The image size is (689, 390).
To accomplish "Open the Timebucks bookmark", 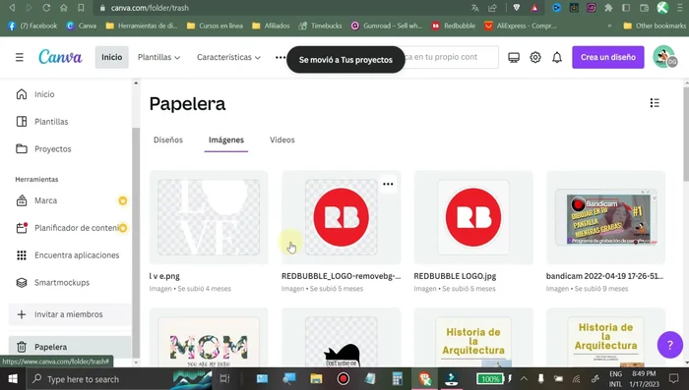I will 320,26.
